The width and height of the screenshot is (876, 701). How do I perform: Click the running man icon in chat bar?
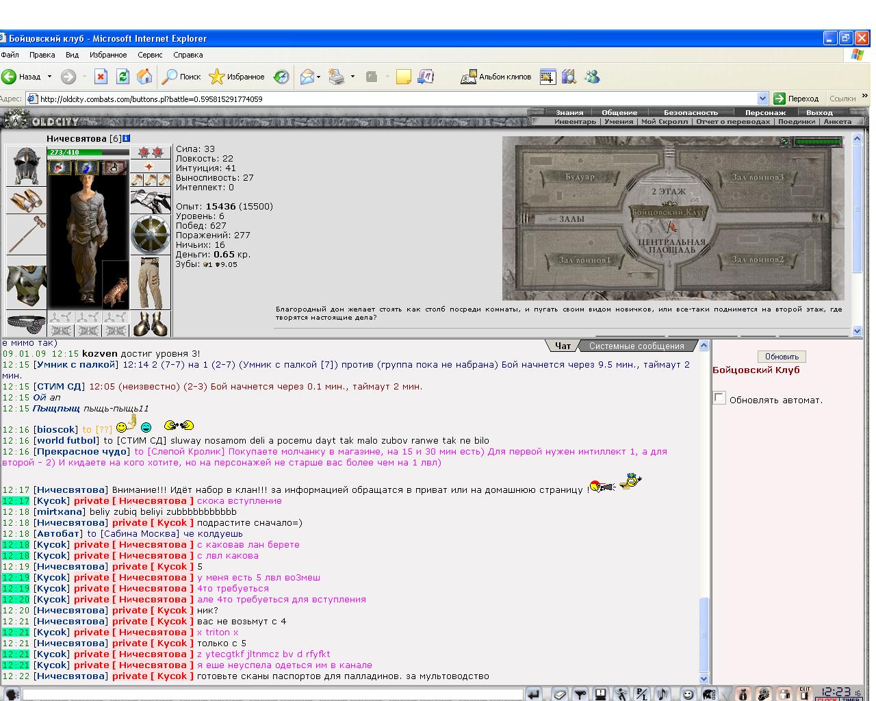click(x=621, y=694)
